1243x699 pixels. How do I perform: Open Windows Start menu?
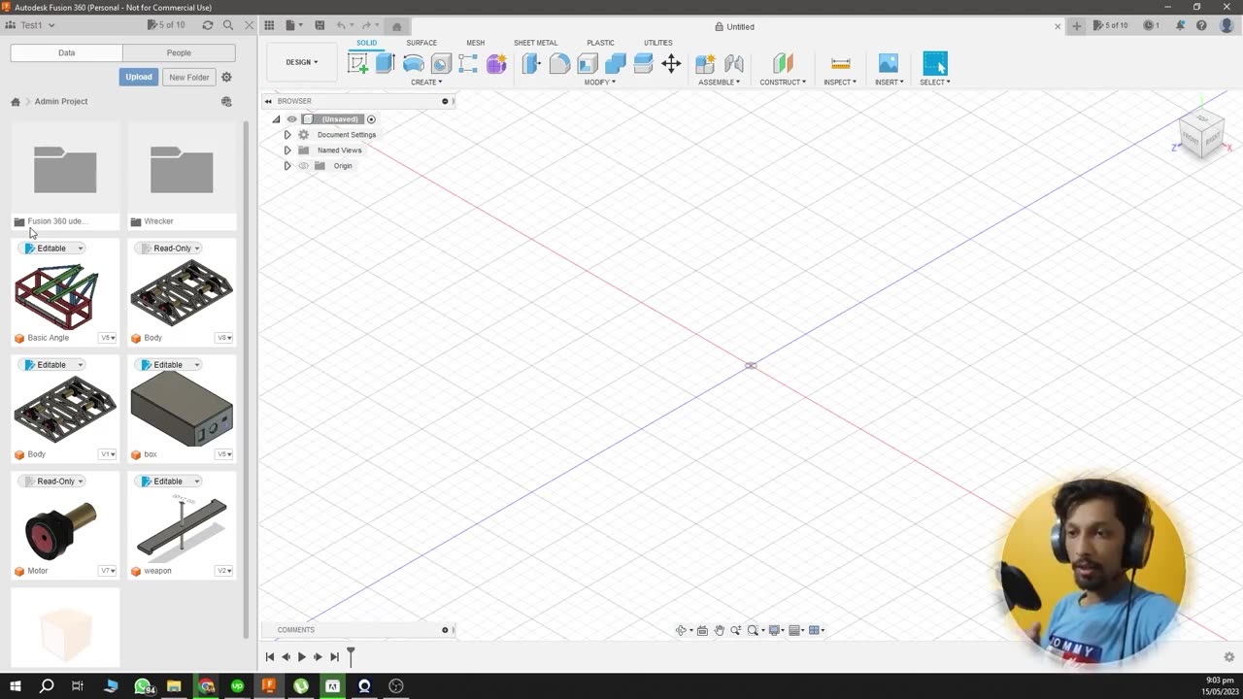point(16,686)
